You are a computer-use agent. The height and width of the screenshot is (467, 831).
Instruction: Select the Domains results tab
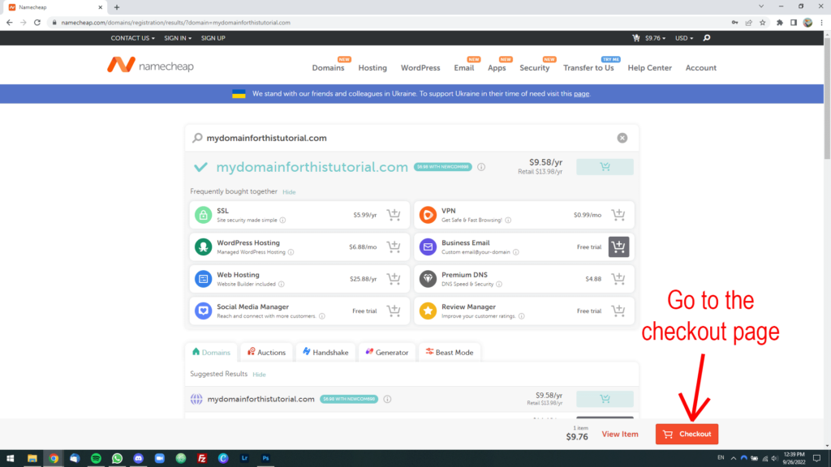[x=212, y=352]
